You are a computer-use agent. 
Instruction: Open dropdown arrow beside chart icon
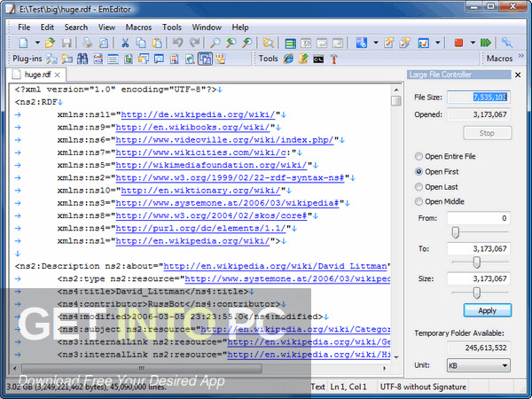(x=437, y=43)
